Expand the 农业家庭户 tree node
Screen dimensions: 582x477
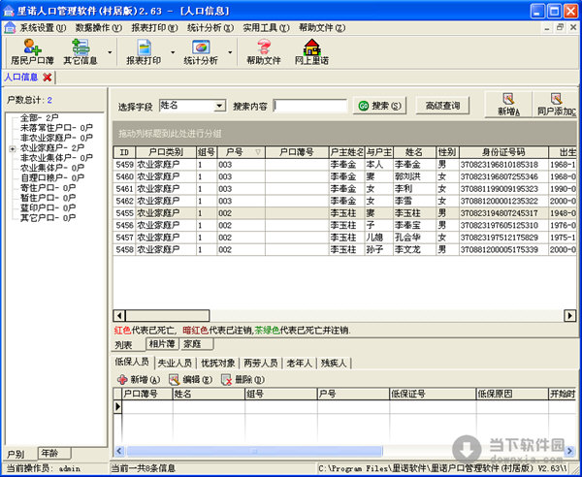pos(13,148)
